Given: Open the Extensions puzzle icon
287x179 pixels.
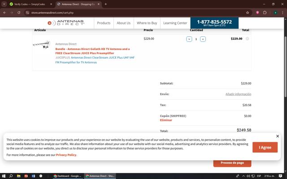Looking at the screenshot, I should [265, 13].
